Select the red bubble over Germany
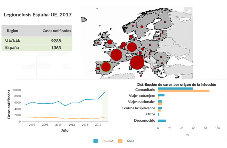This screenshot has width=227, height=148. 132,47
